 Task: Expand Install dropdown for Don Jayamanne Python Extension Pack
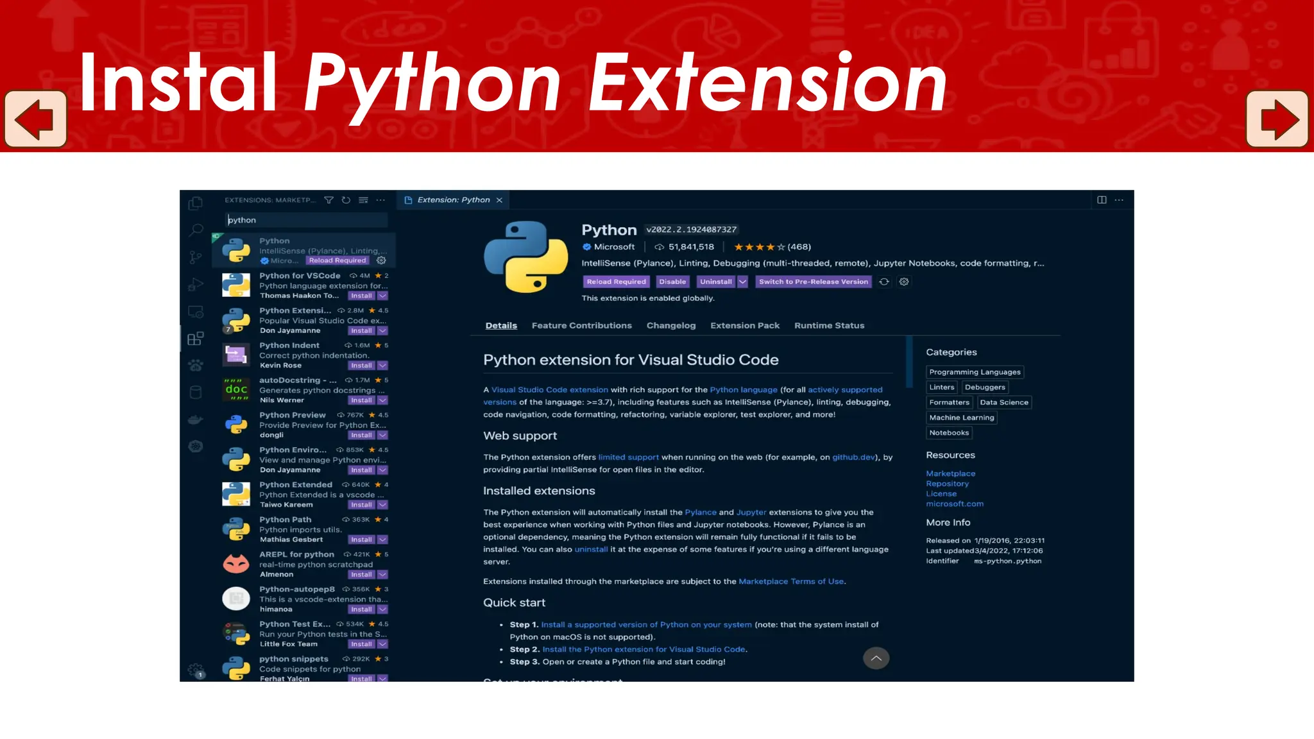point(382,330)
